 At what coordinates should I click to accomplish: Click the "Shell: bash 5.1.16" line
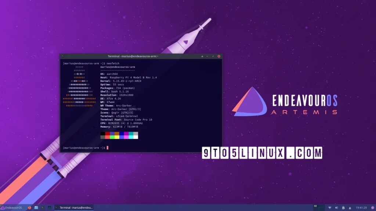point(115,91)
